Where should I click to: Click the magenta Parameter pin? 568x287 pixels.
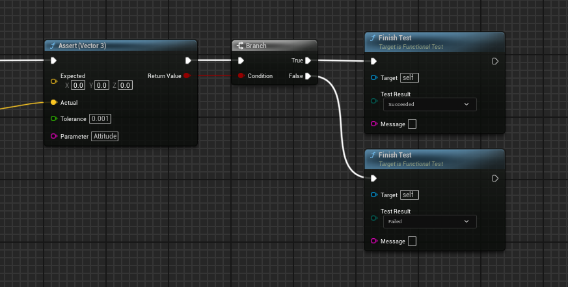pos(53,136)
